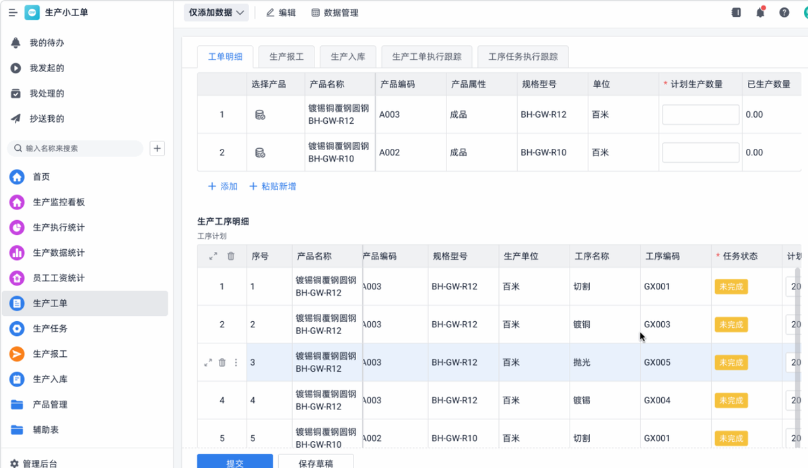Viewport: 808px width, 468px height.
Task: Click the expand arrows icon in row 3
Action: pyautogui.click(x=208, y=363)
